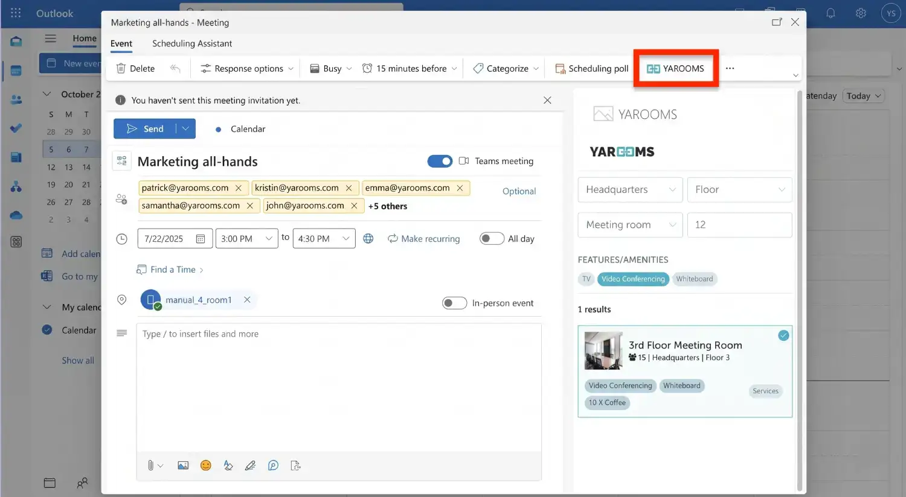Remove samantha@yarooms.com attendee
The height and width of the screenshot is (497, 906).
(250, 206)
